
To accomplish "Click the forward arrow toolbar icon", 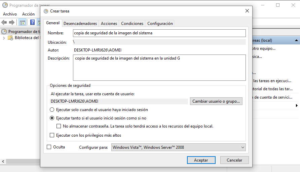I will pos(12,23).
